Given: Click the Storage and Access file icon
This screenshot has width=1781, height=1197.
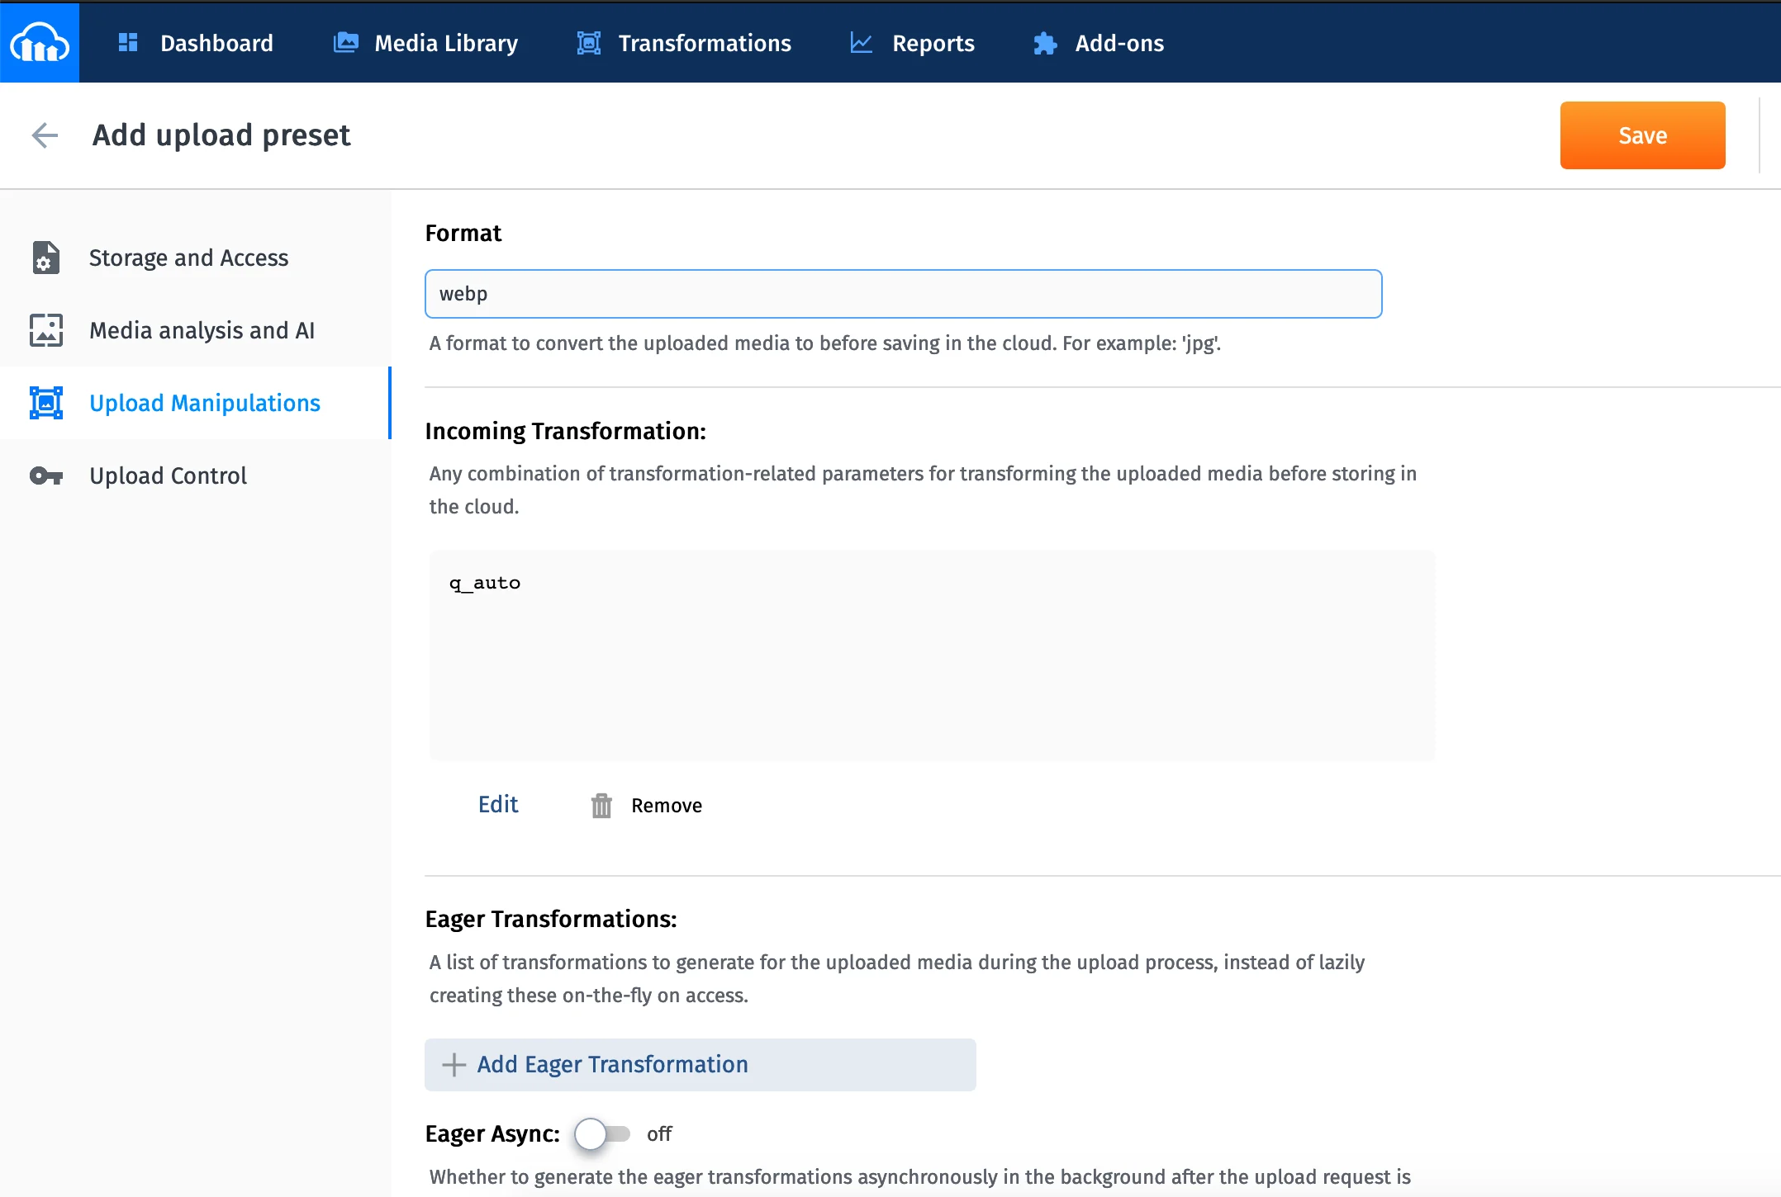Looking at the screenshot, I should (x=46, y=258).
